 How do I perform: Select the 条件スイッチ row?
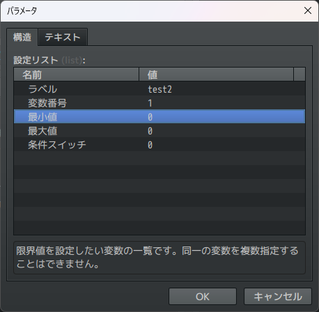(159, 144)
